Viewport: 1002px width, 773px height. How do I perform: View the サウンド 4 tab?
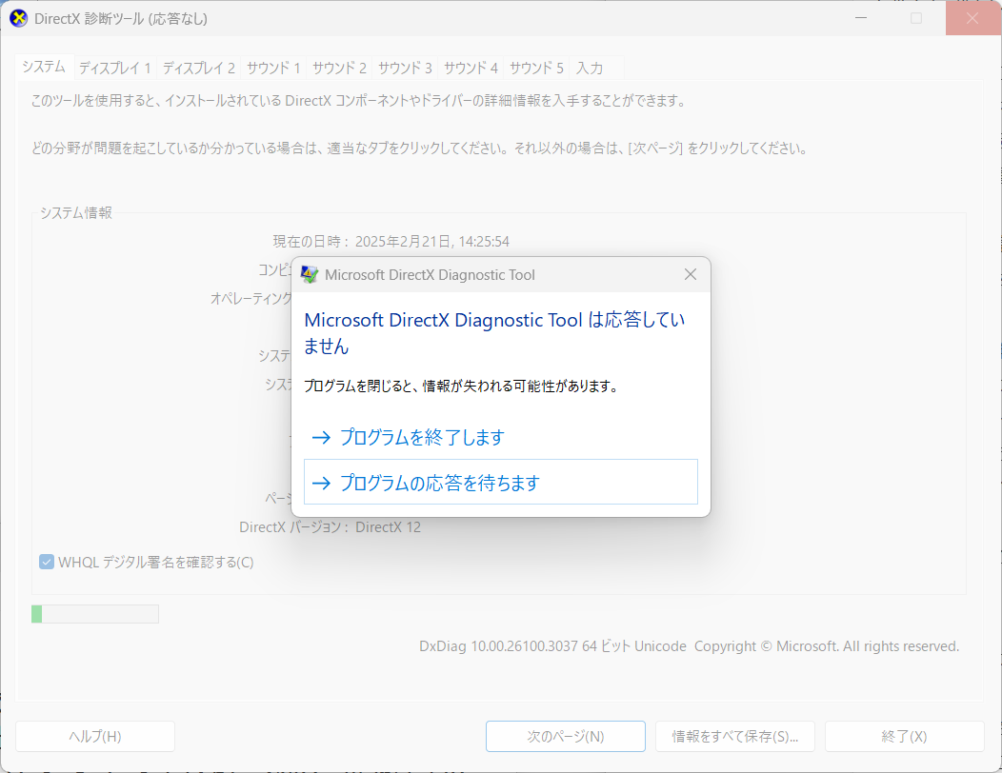(x=471, y=68)
